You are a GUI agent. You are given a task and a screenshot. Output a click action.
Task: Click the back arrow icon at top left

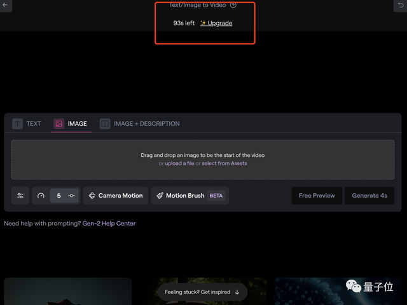7,5
